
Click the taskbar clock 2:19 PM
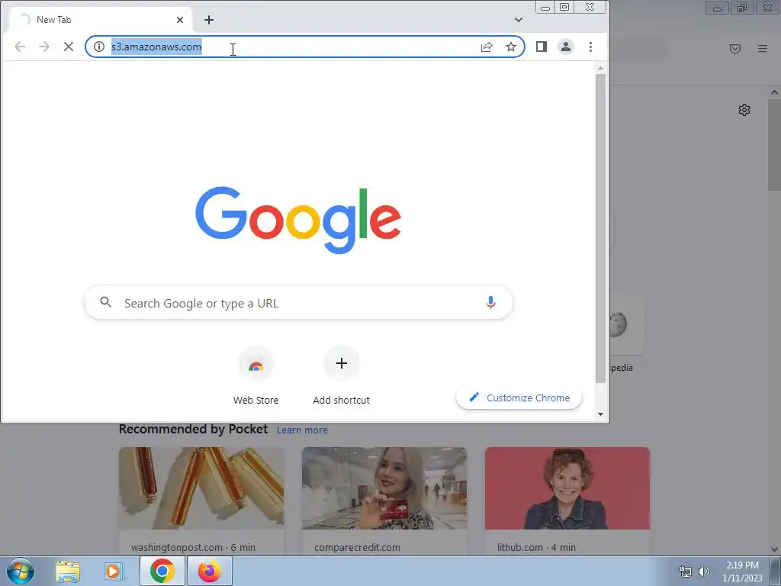pyautogui.click(x=742, y=565)
